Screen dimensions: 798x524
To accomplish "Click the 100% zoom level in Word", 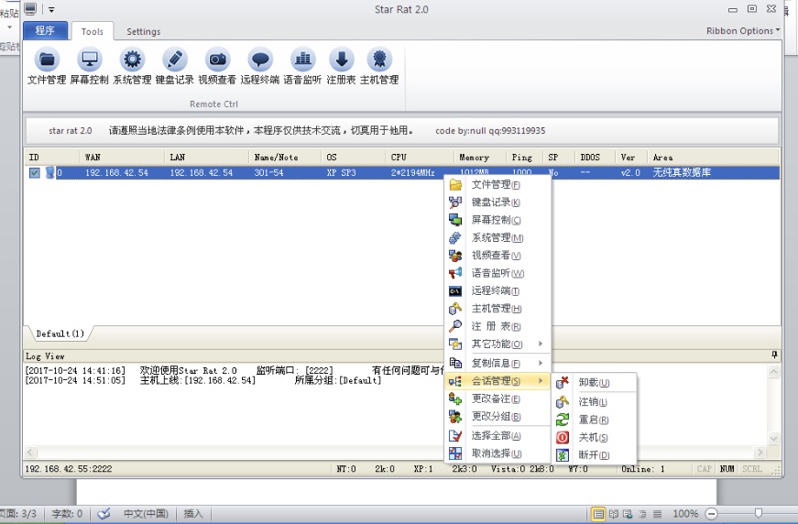I will 685,514.
